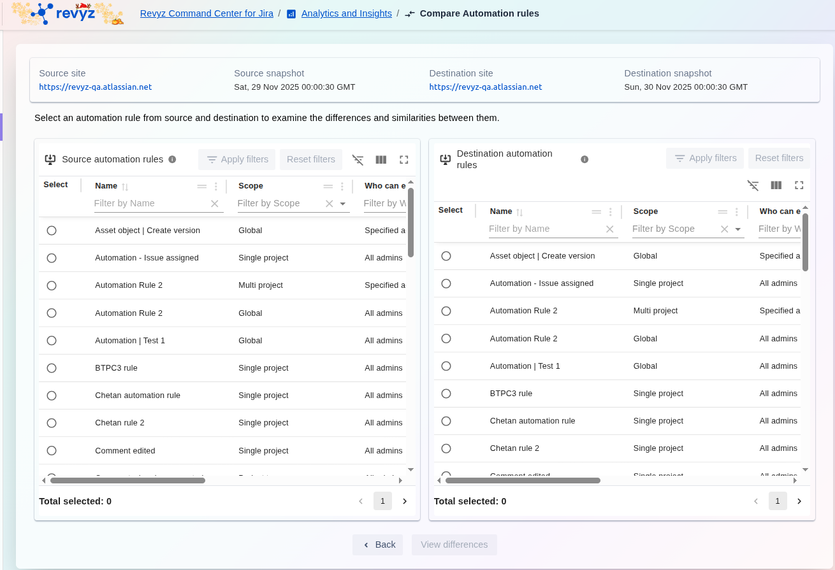
Task: Clear the Filter by Name field in Destination
Action: point(609,229)
